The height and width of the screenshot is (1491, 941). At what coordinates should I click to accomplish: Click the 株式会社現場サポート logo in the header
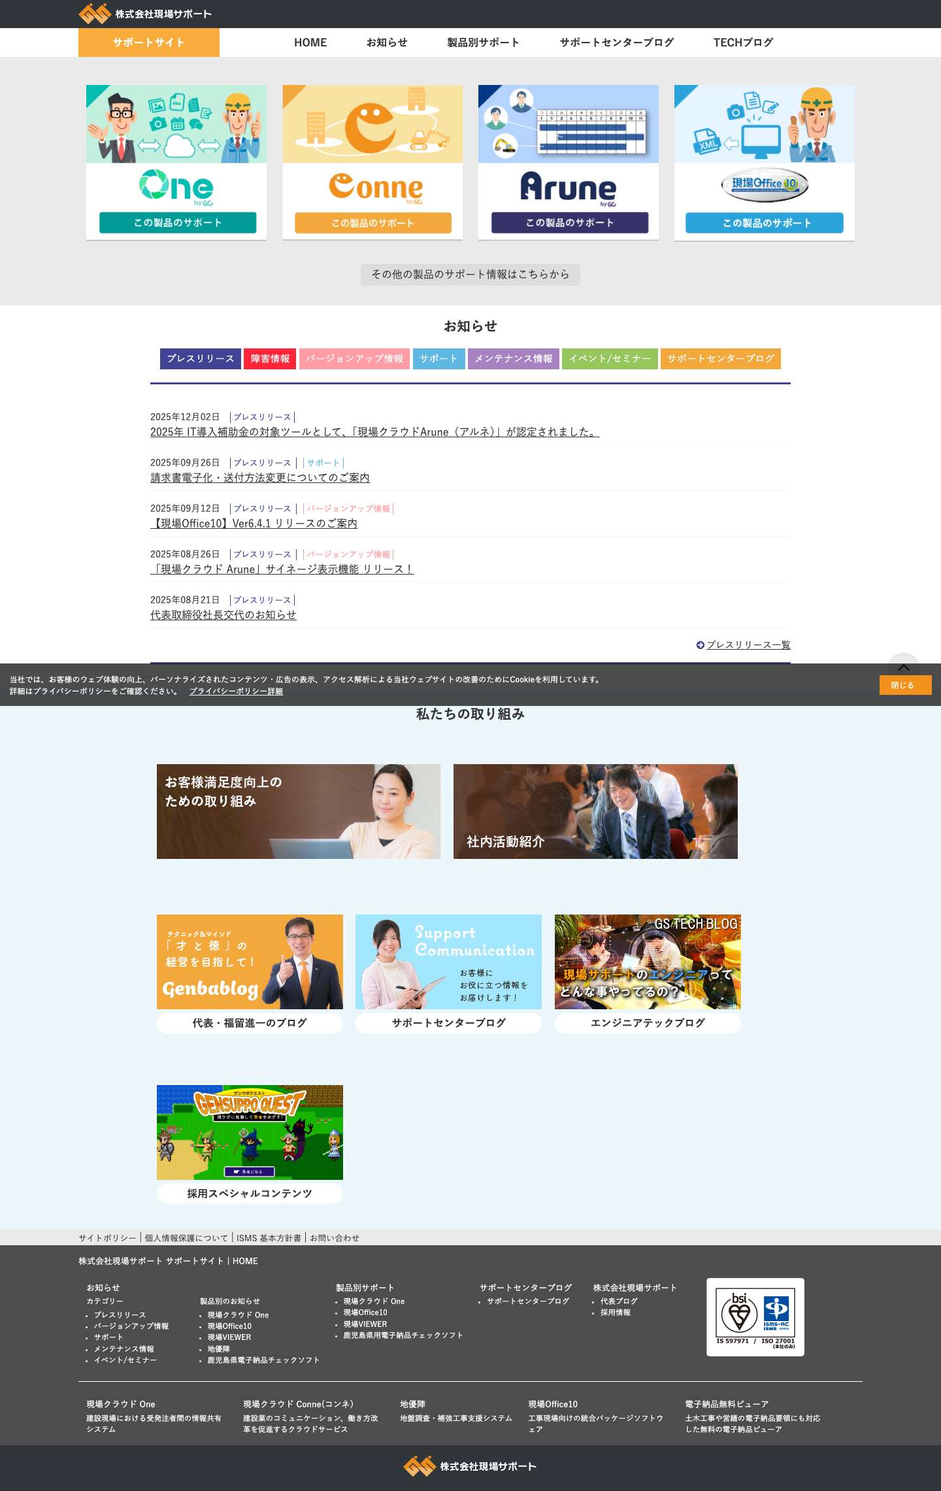click(x=145, y=14)
